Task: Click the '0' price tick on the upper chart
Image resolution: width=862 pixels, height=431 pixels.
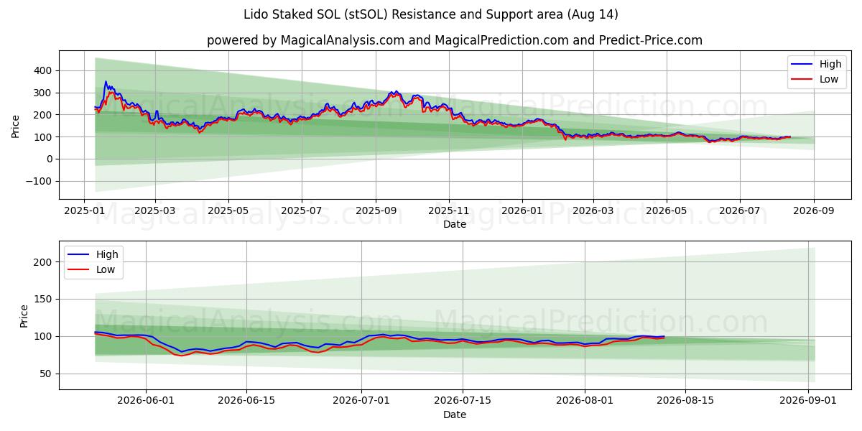Action: coord(50,159)
